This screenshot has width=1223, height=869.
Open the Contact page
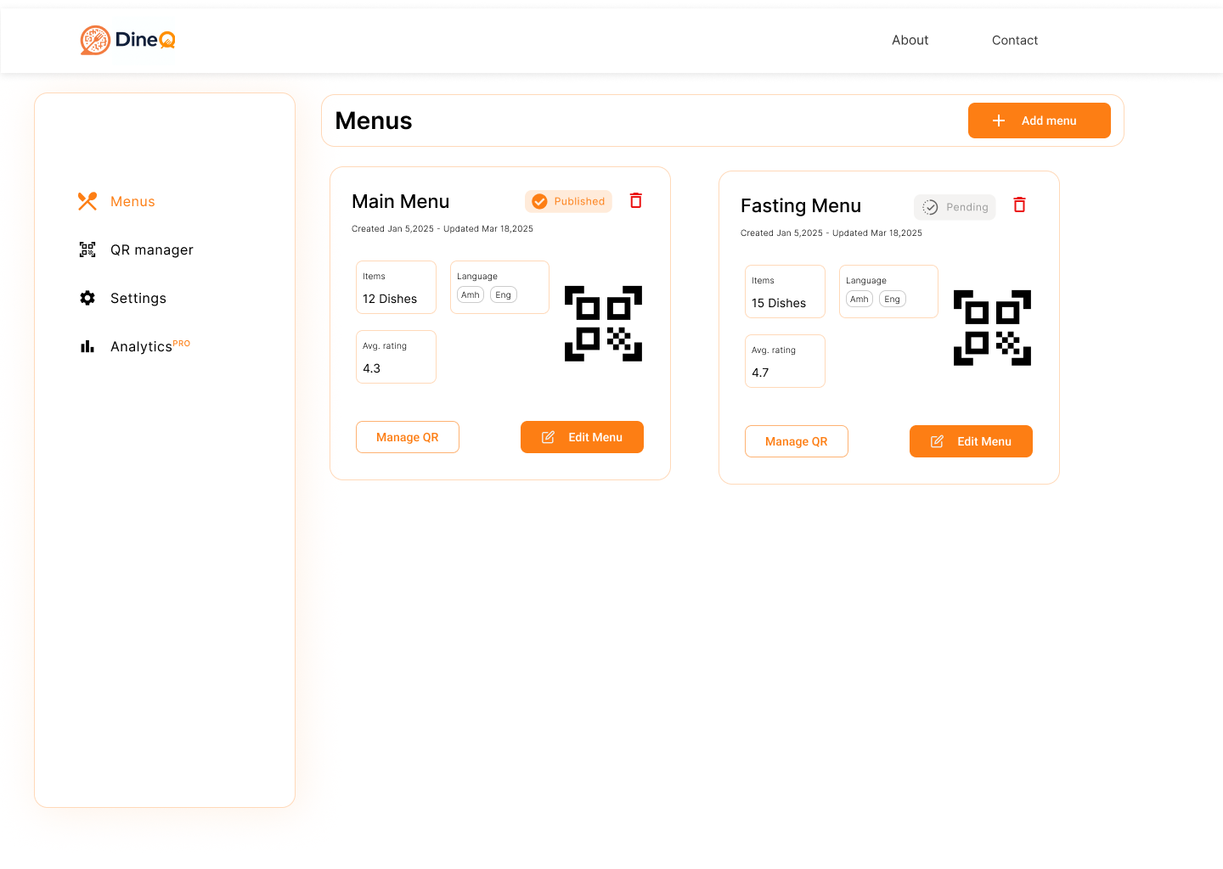click(1015, 40)
